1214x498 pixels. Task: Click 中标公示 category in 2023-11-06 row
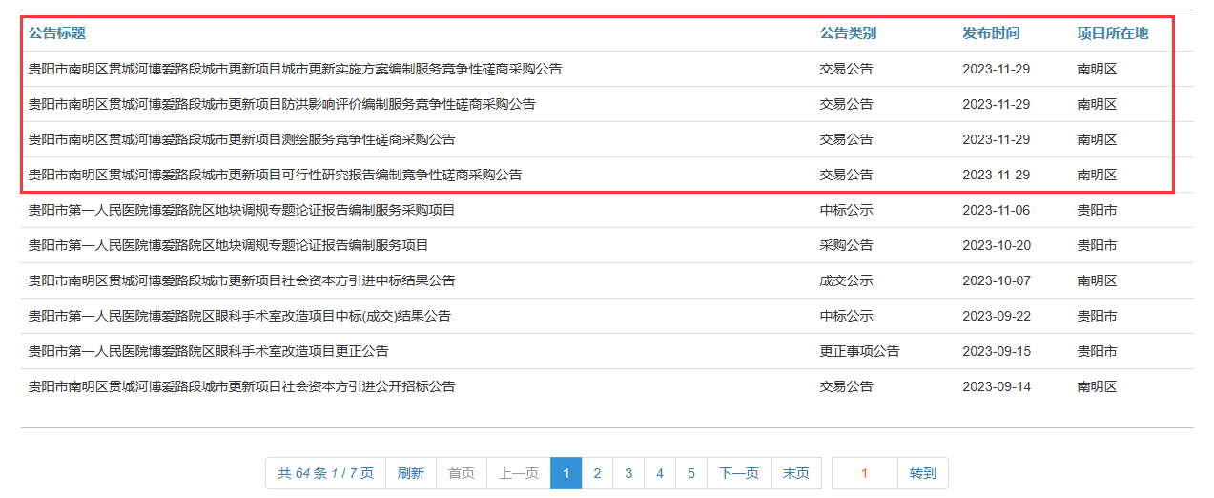click(846, 210)
